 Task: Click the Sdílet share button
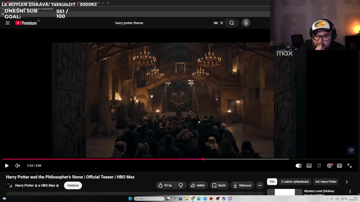[x=198, y=185]
